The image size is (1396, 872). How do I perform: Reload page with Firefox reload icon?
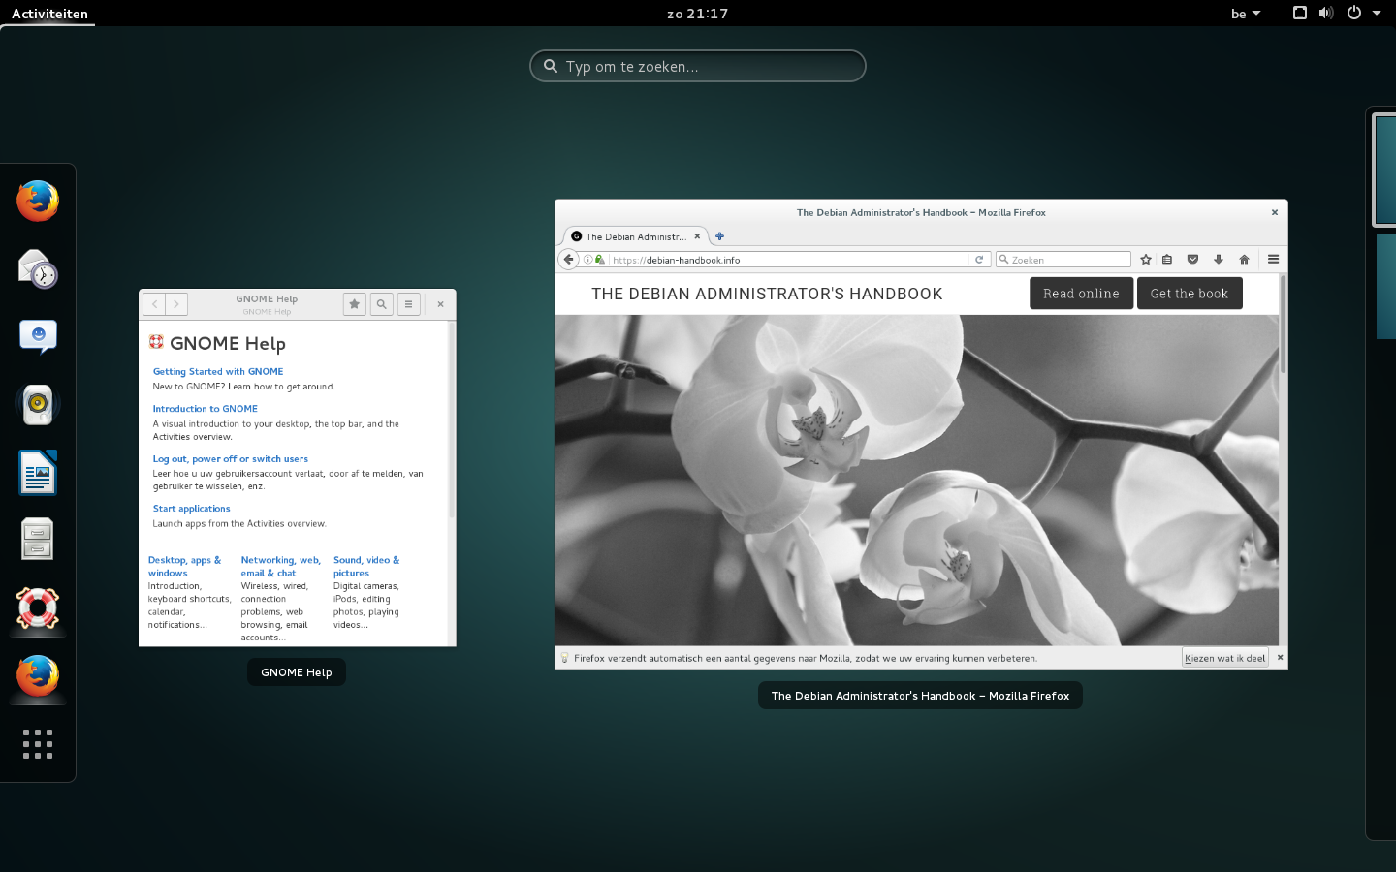[979, 260]
